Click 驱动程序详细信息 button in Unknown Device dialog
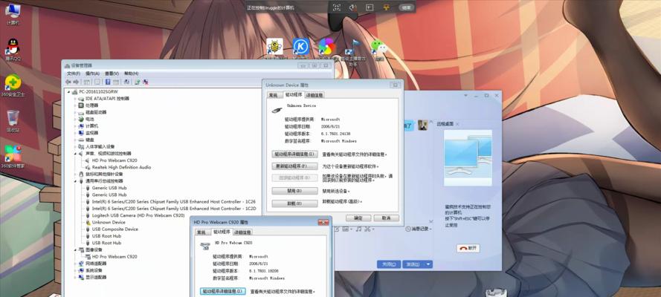The width and height of the screenshot is (661, 297). 294,154
